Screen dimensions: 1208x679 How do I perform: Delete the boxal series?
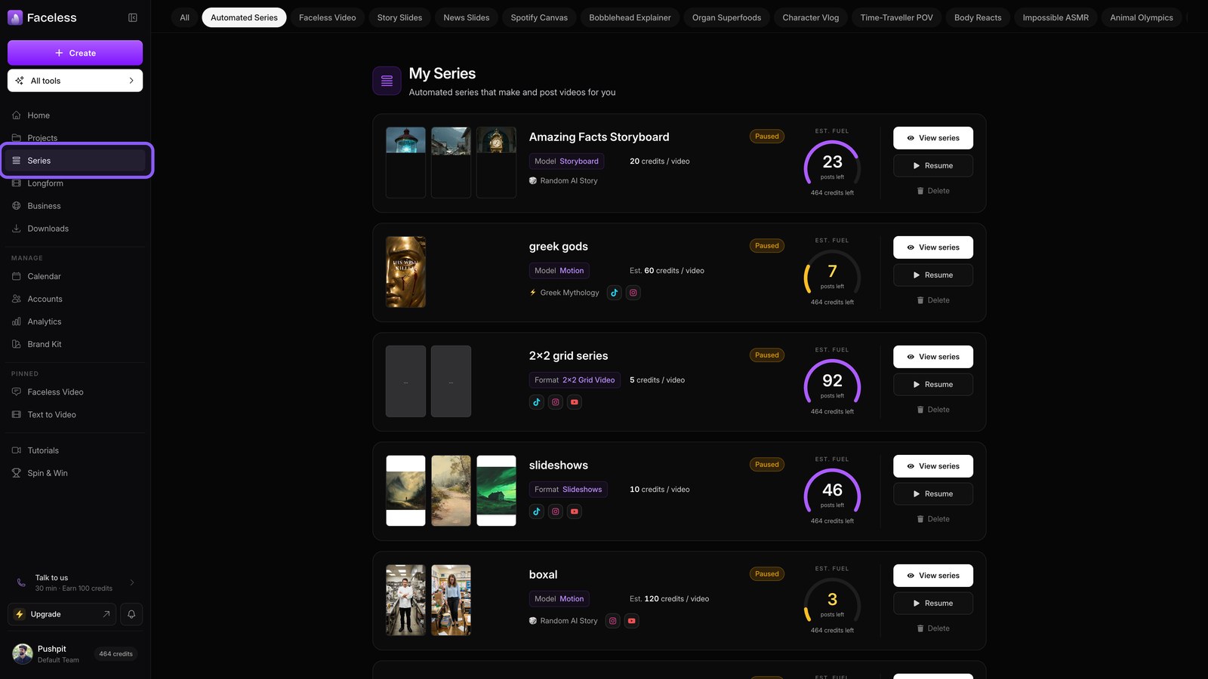click(933, 628)
